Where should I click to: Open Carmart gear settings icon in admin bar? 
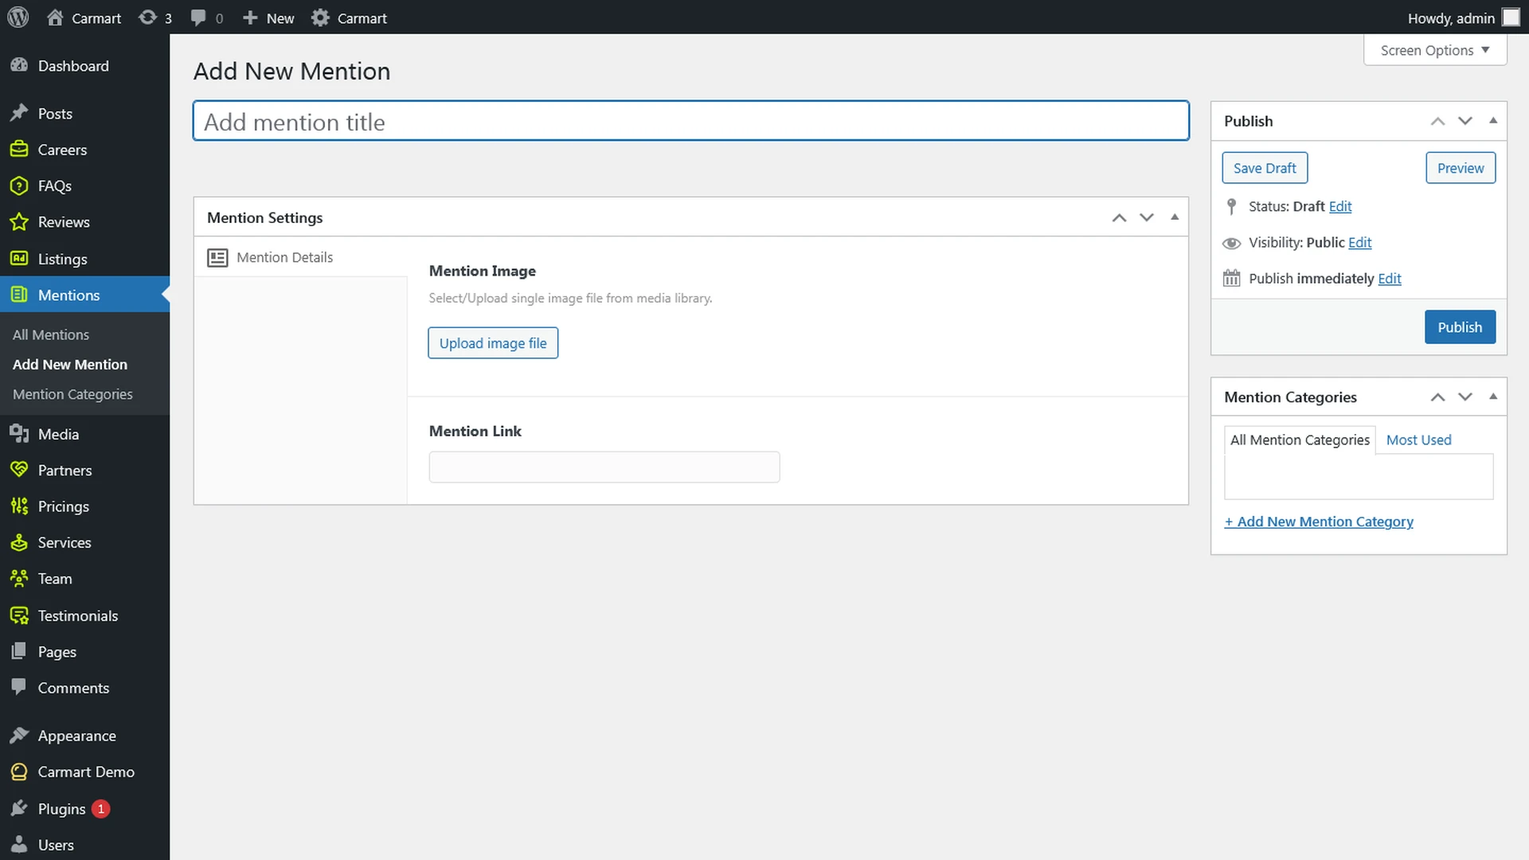320,18
